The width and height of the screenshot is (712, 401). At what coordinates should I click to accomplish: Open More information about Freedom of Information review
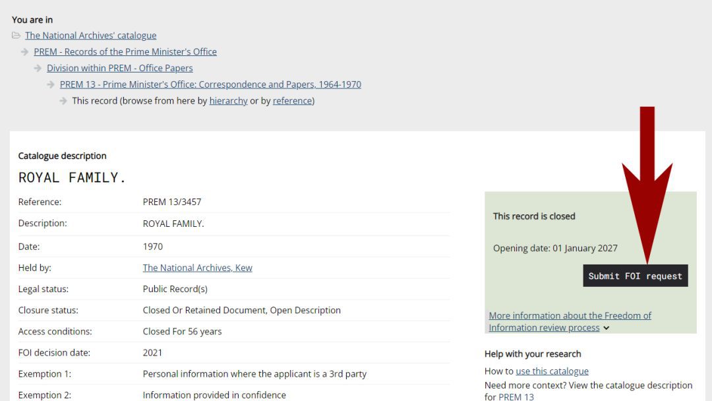pyautogui.click(x=570, y=322)
